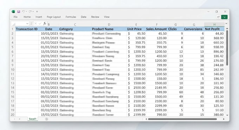Select the Conversions cell 85
239x130 pixels.
[194, 70]
